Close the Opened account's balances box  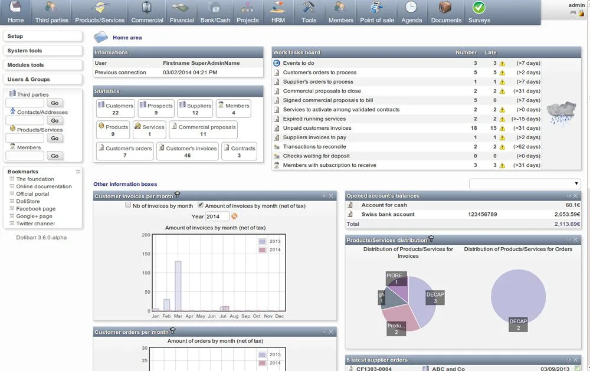575,196
